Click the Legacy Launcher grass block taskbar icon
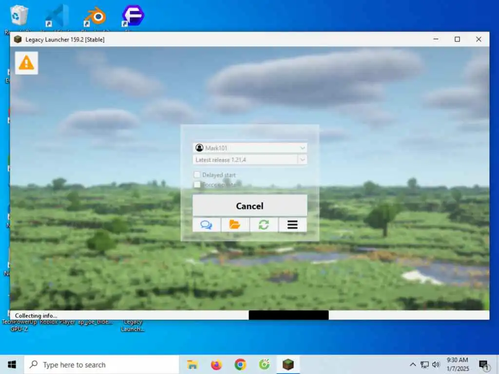This screenshot has height=374, width=499. (288, 364)
